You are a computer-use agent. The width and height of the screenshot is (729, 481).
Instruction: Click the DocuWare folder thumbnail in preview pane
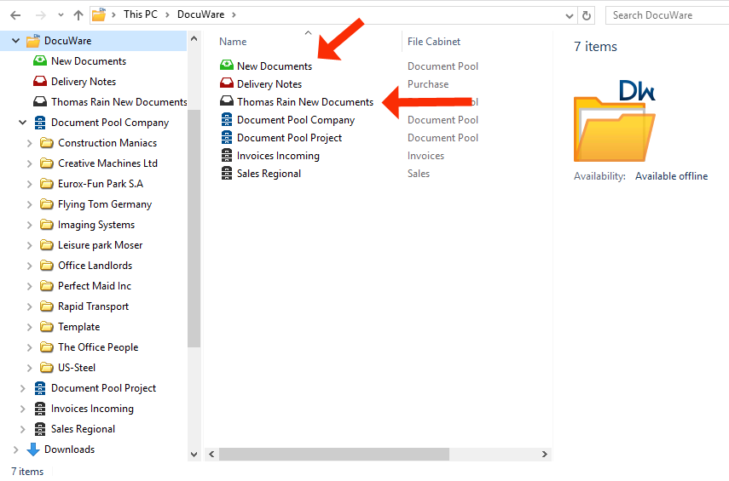(615, 121)
